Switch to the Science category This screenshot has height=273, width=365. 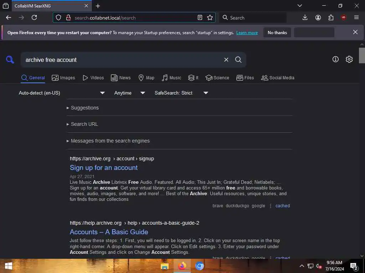pos(217,78)
